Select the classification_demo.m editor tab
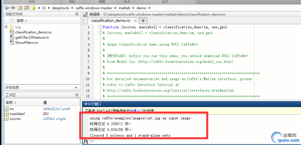301x145 pixels. 111,20
